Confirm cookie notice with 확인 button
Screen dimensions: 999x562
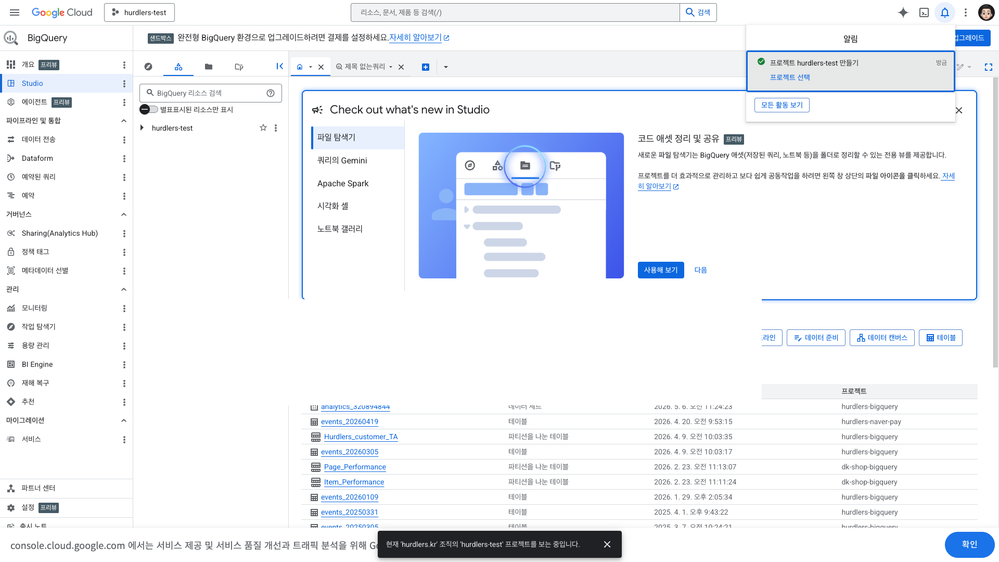[x=969, y=544]
